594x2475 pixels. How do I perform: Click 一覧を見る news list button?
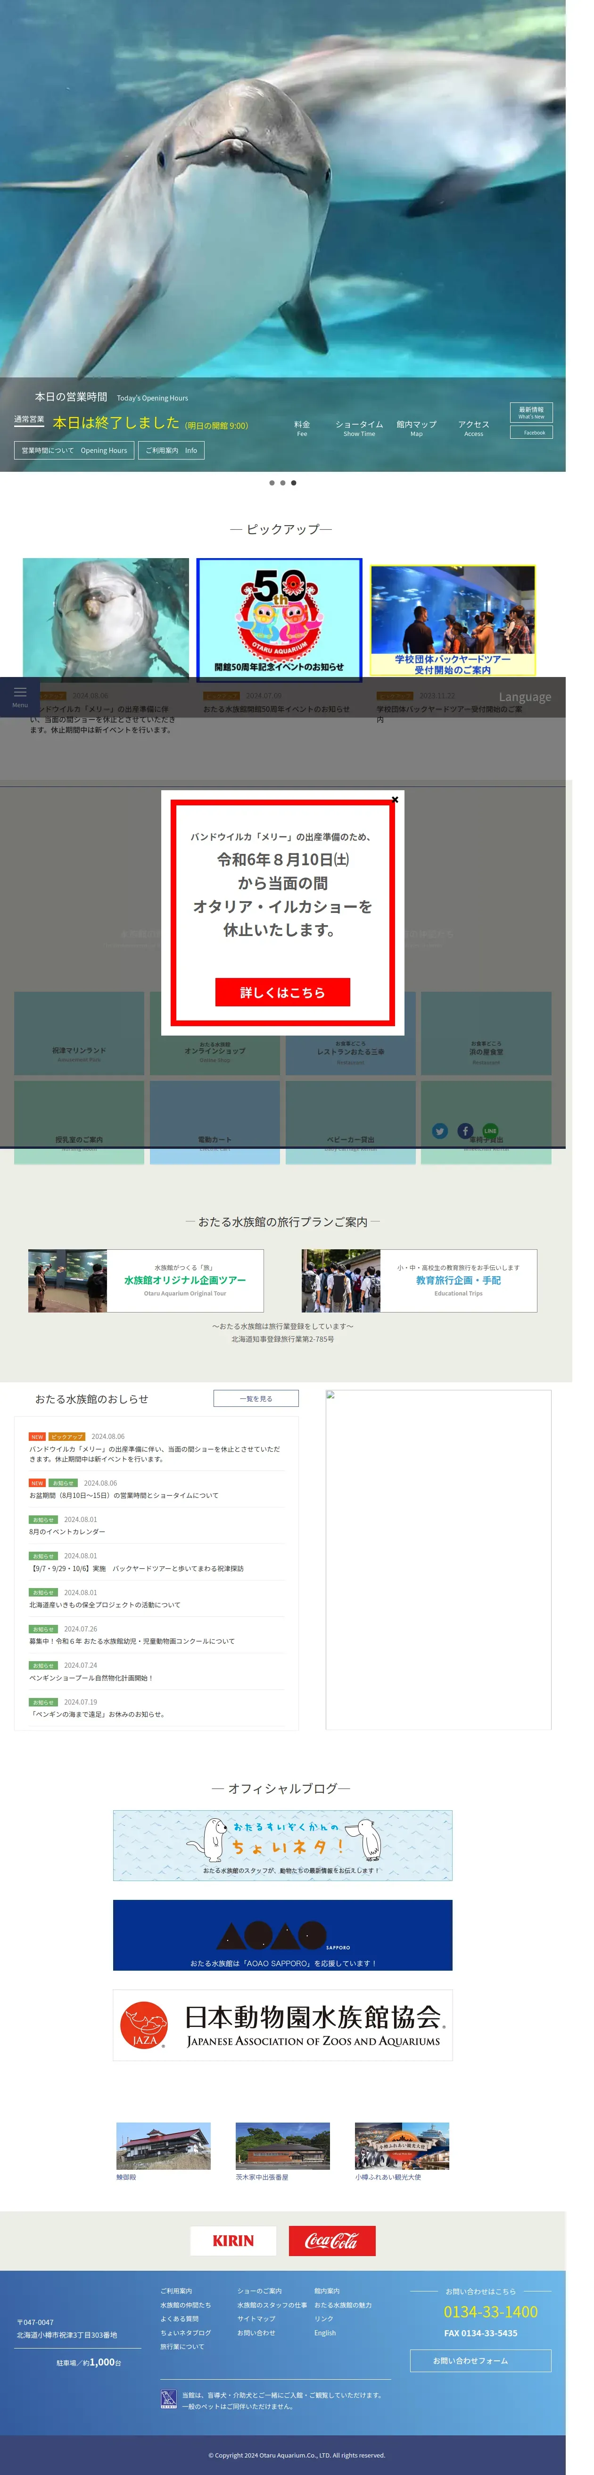pyautogui.click(x=255, y=1398)
